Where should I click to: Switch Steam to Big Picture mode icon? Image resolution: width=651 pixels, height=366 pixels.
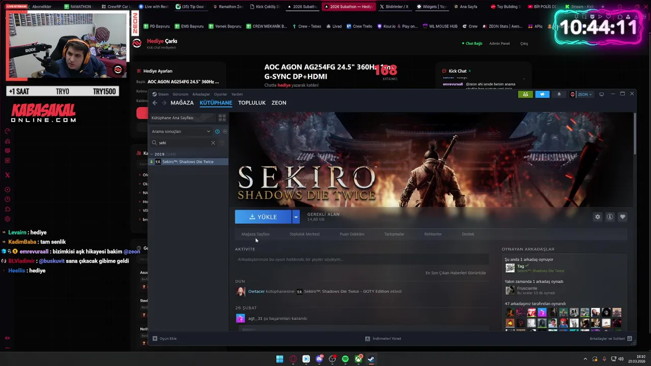pyautogui.click(x=602, y=94)
